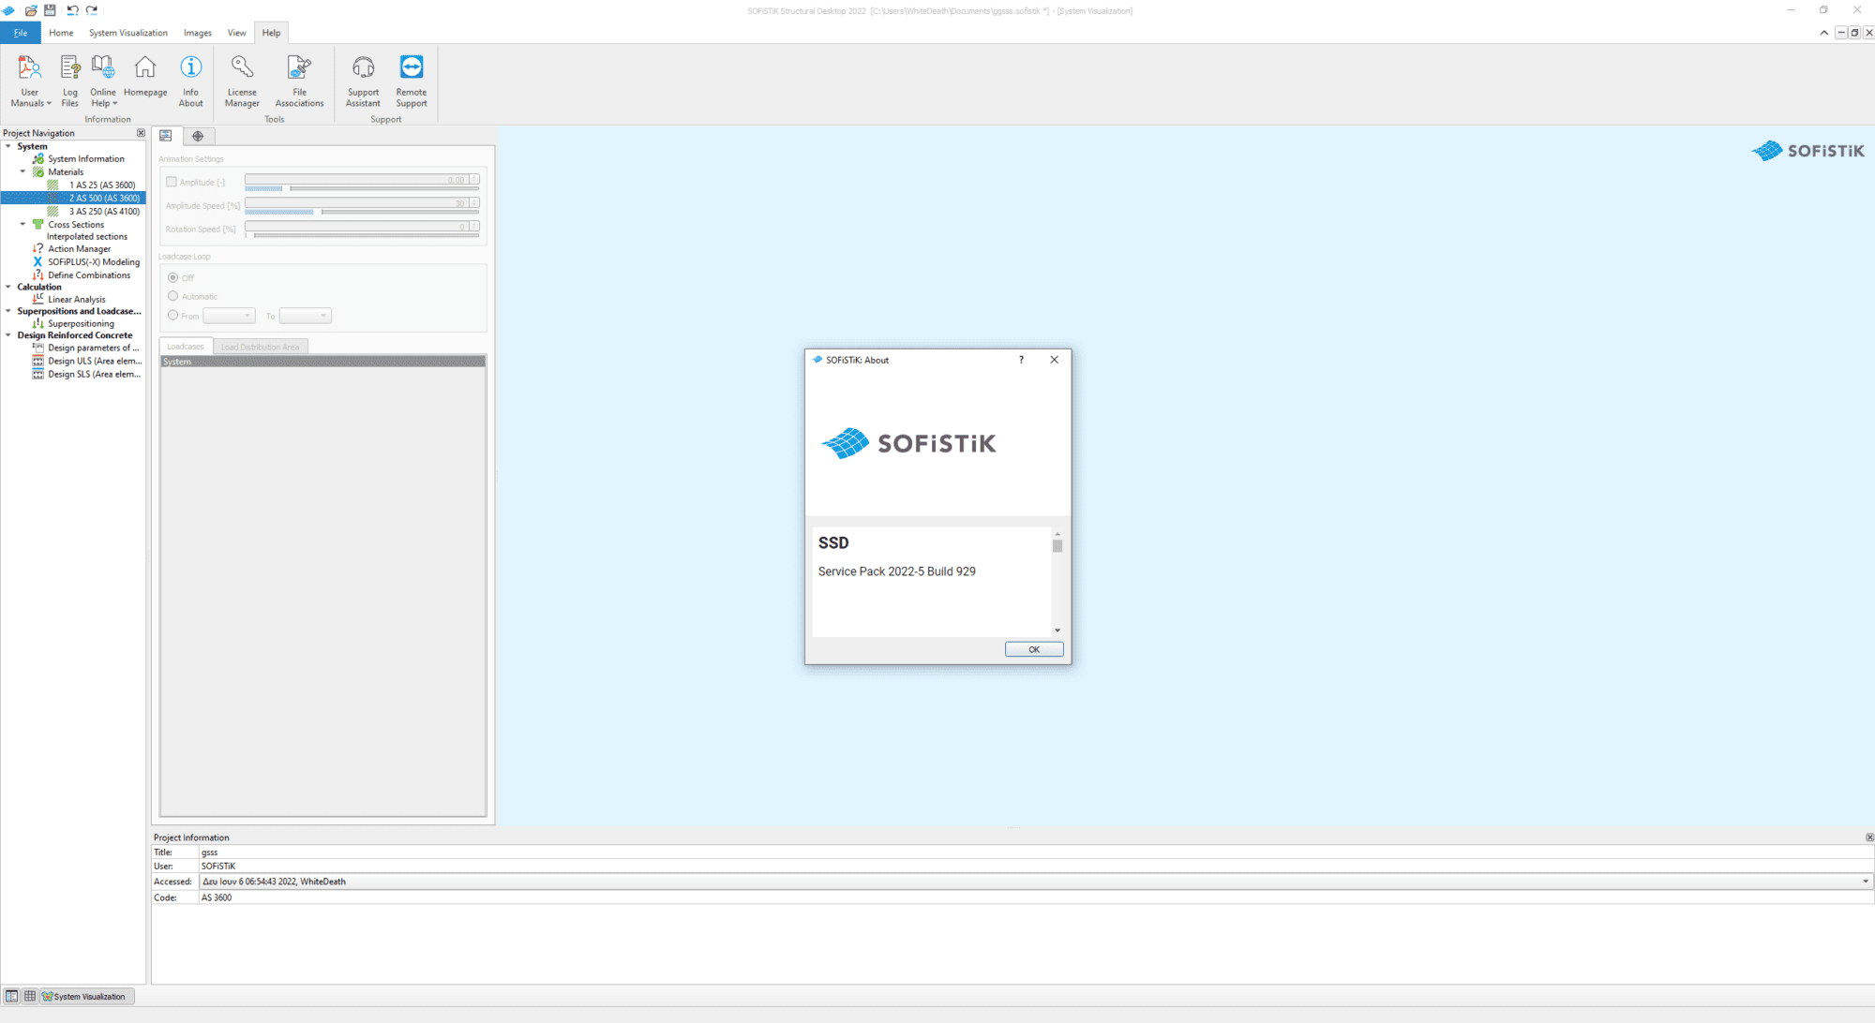Click the Open project icon in quick access toolbar
This screenshot has width=1875, height=1023.
point(31,10)
